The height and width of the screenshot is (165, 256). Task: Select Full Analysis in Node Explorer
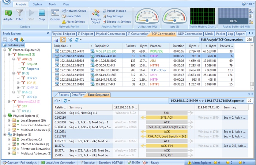tap(14, 45)
